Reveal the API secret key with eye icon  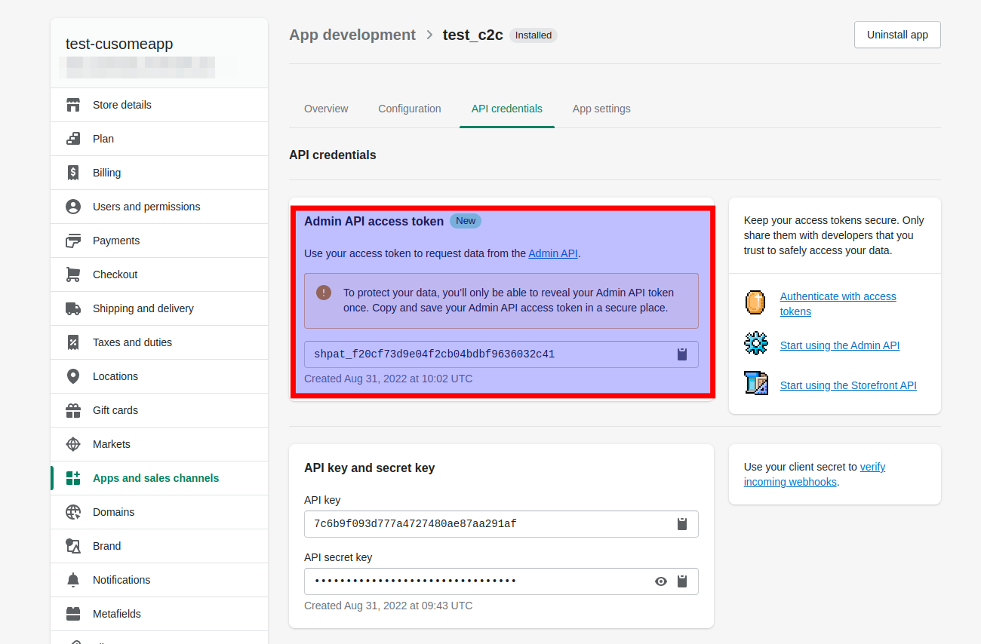(661, 581)
